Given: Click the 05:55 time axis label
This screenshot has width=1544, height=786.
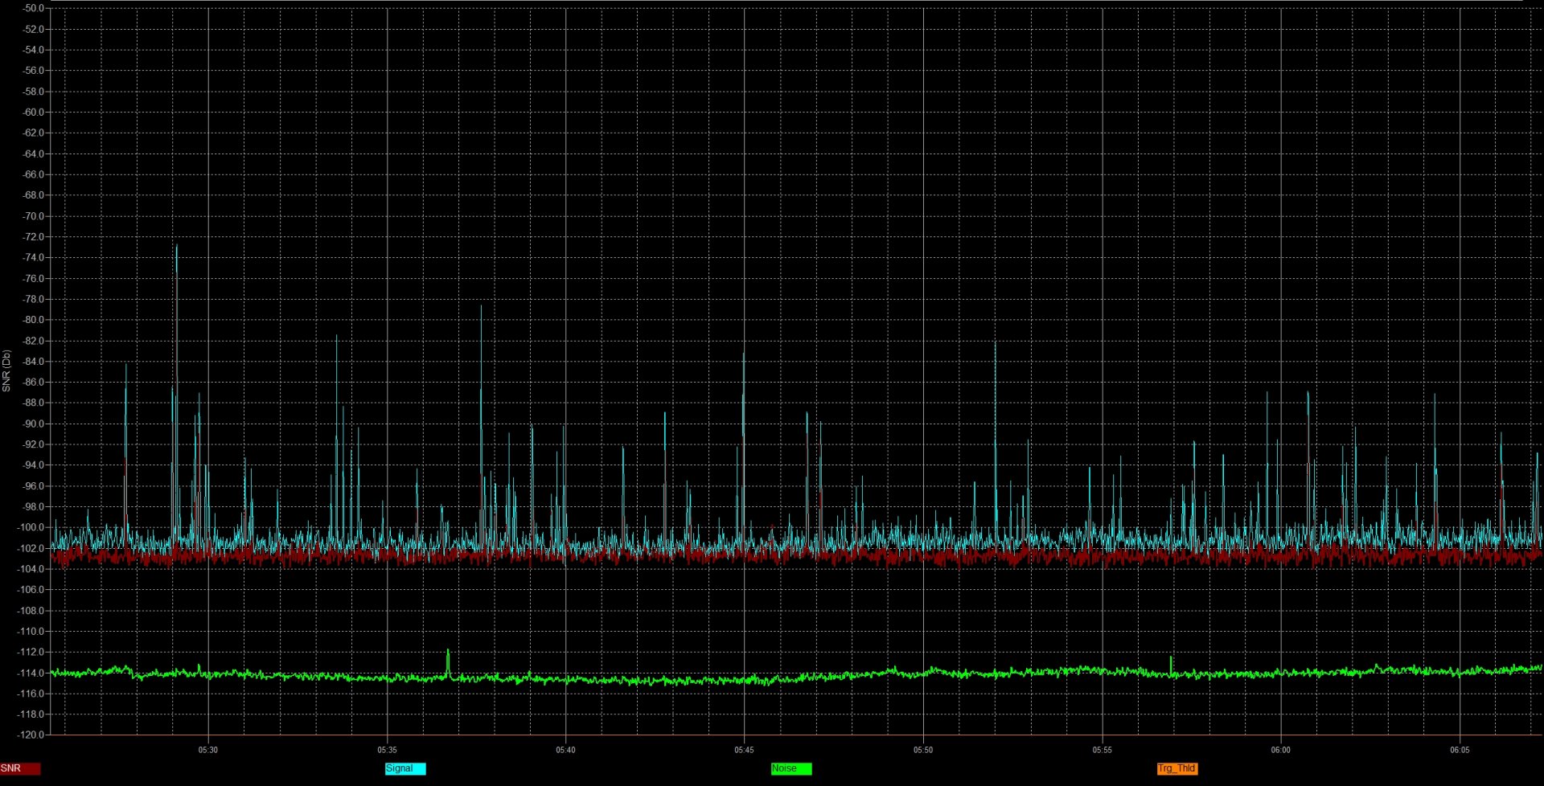Looking at the screenshot, I should point(1102,750).
